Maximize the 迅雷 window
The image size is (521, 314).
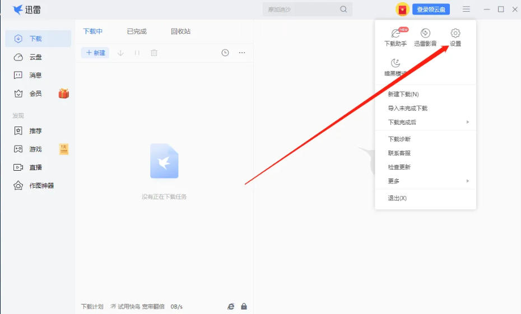501,10
